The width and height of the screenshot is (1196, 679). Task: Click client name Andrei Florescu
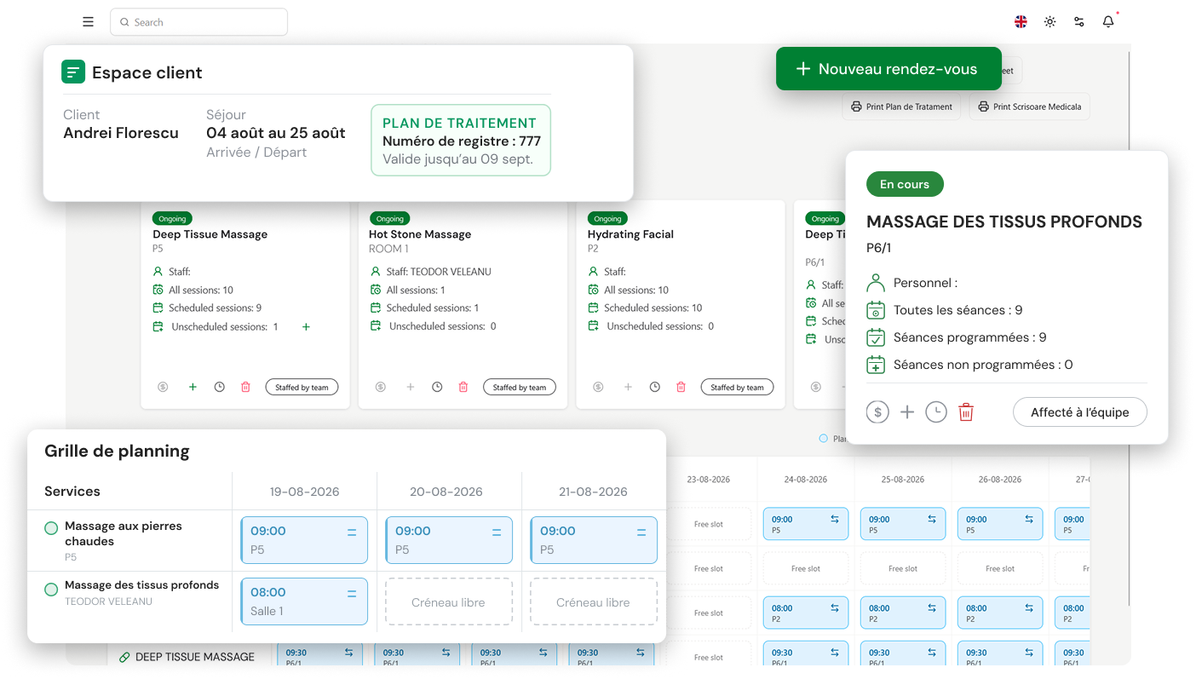pos(121,133)
